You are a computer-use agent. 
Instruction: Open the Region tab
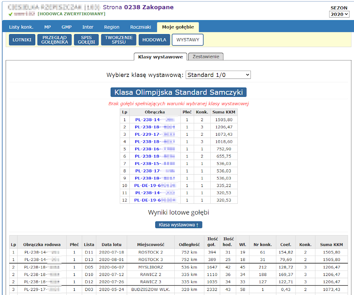(x=112, y=27)
